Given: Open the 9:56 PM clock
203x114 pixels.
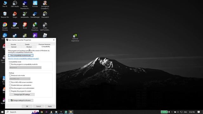Looking at the screenshot, I should coord(192,112).
